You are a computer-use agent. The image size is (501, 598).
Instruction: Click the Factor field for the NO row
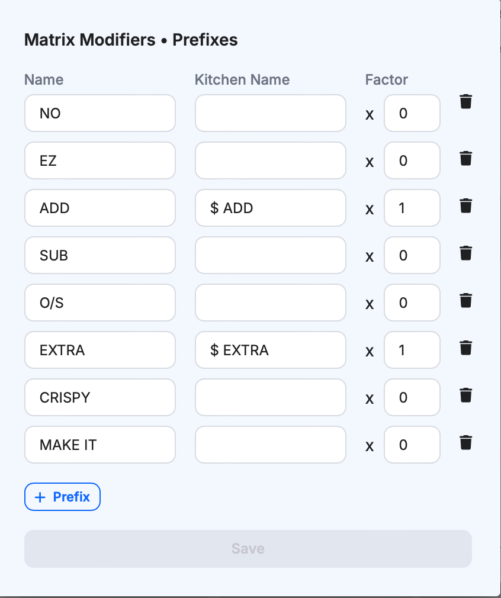coord(412,113)
